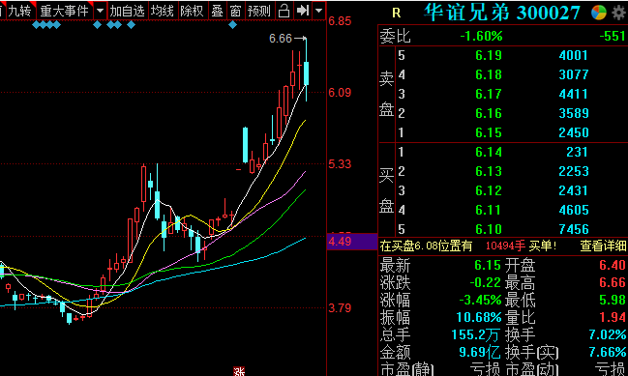Click sell-3 volume 4411

tap(574, 94)
